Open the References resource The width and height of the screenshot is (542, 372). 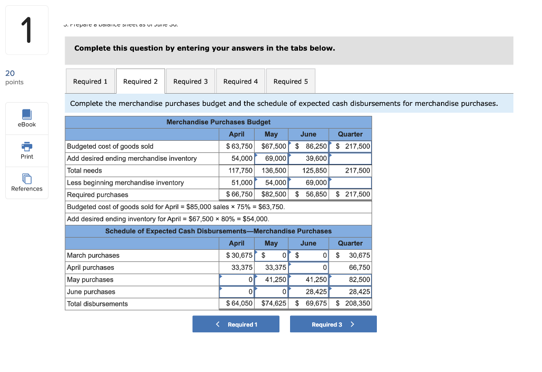click(26, 183)
